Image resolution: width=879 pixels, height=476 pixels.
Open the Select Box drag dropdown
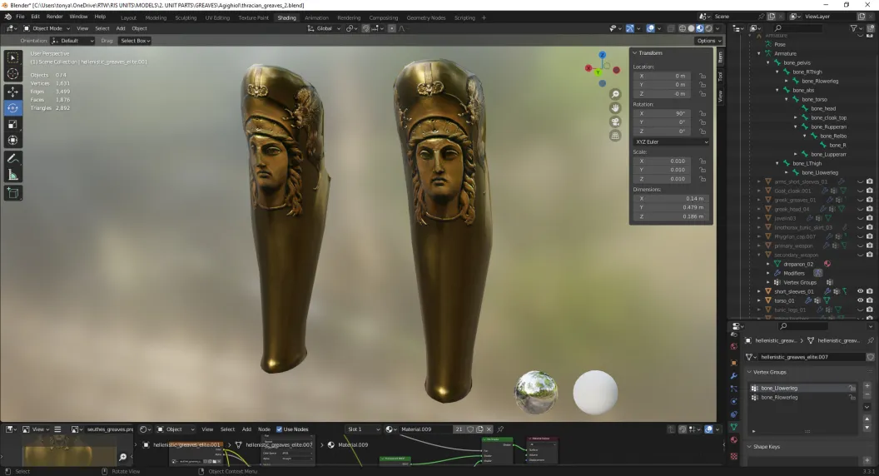tap(135, 41)
